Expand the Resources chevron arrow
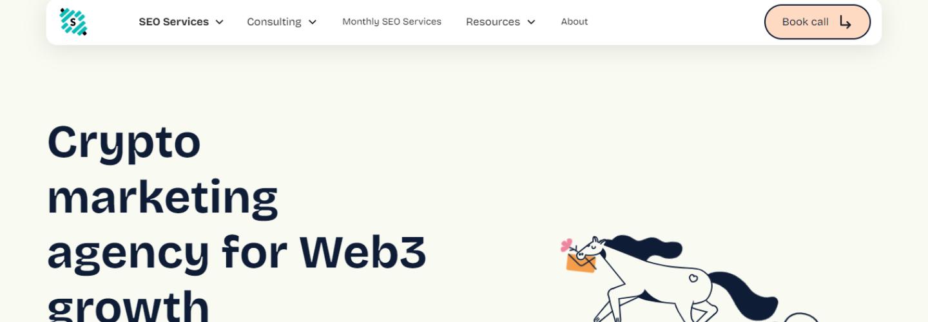 pyautogui.click(x=531, y=22)
